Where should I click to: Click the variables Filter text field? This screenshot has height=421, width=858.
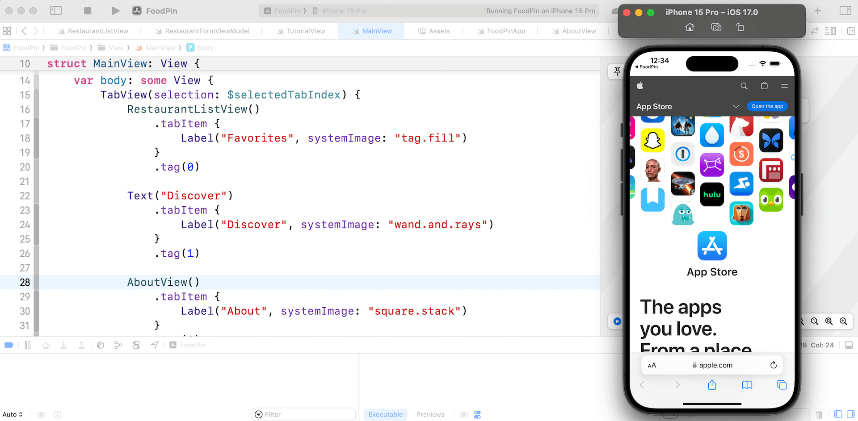coord(304,415)
